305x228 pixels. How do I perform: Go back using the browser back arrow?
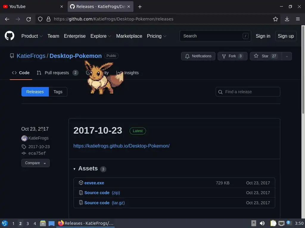point(7,19)
